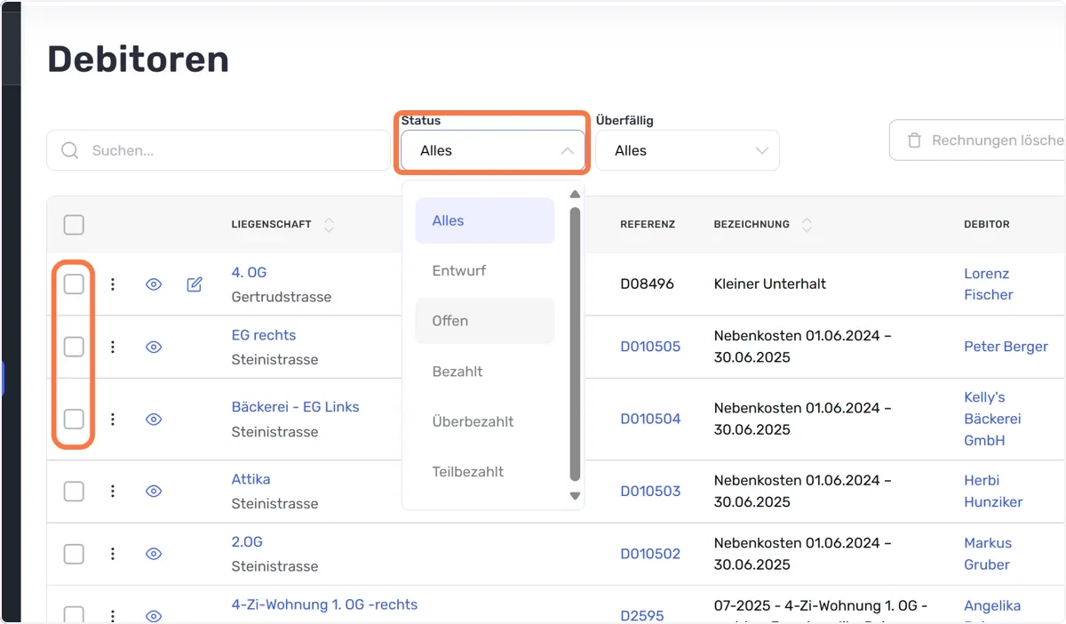Sort by the Liegenschaft column arrows

click(x=329, y=225)
